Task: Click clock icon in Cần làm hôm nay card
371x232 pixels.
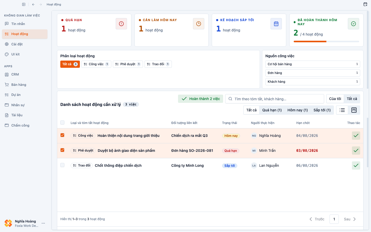Action: (199, 24)
